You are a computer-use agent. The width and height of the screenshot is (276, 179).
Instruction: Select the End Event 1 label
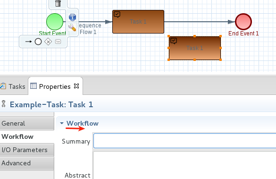tap(243, 34)
